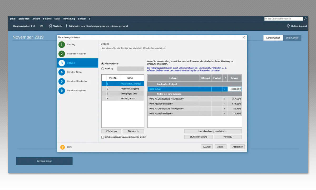Click the Zurück button

coord(207,147)
